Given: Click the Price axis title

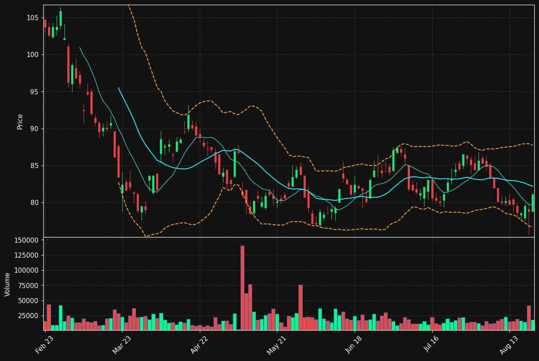Looking at the screenshot, I should [x=20, y=121].
